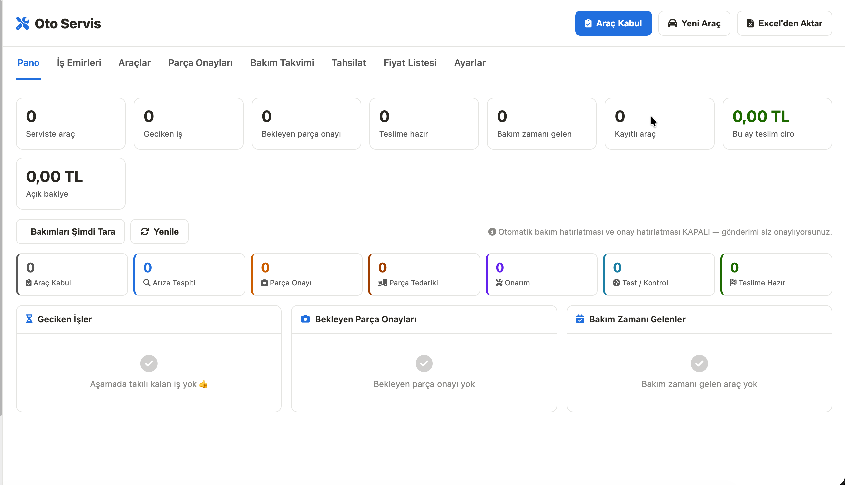Select the Teslime Hazır stage card
845x485 pixels.
(776, 274)
